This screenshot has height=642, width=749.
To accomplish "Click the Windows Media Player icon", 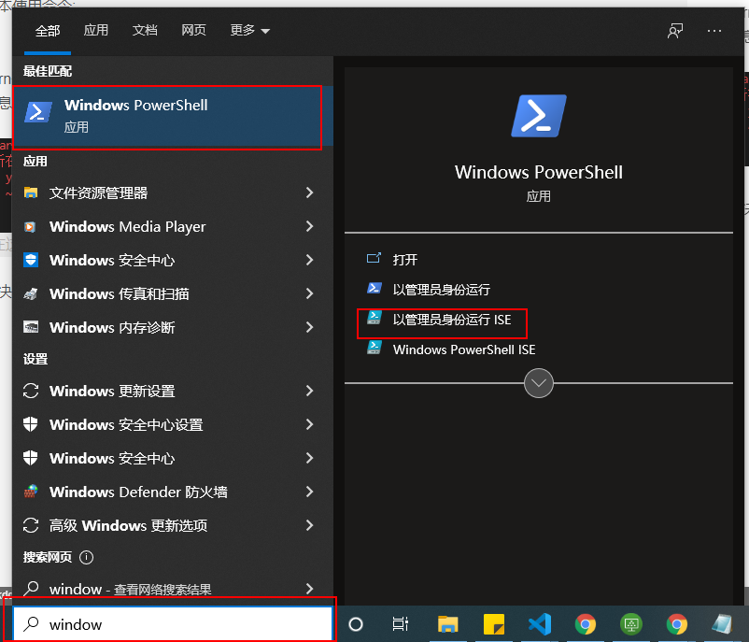I will tap(30, 226).
